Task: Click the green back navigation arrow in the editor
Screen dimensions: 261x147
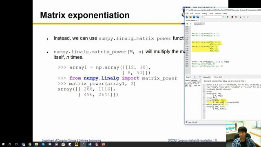Action: pyautogui.click(x=187, y=24)
